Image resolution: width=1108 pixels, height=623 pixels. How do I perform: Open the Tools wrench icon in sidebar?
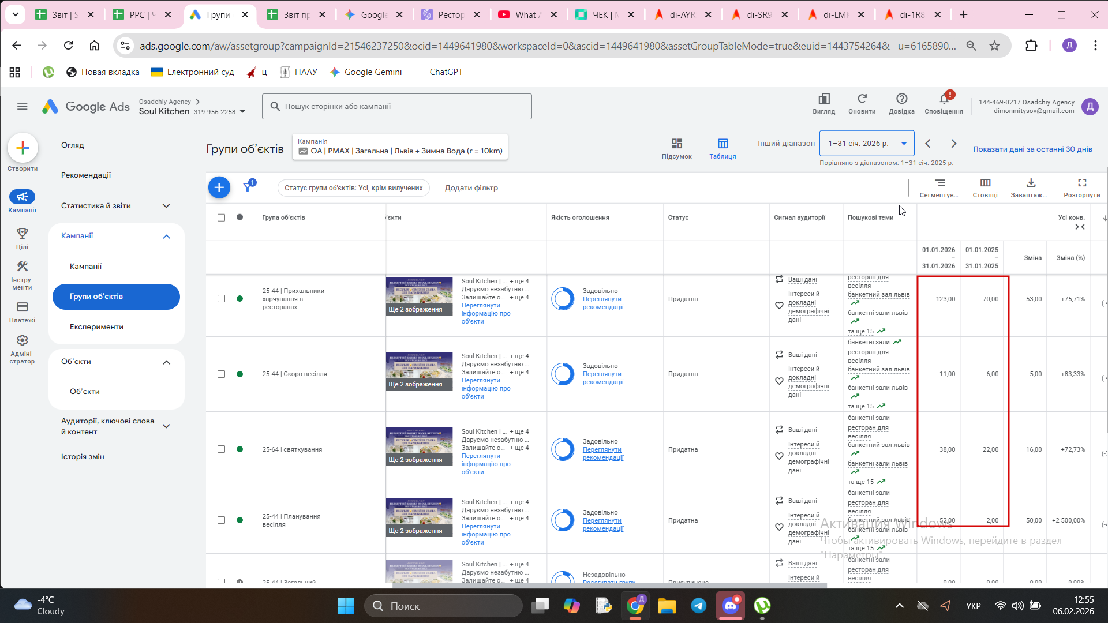(x=22, y=267)
